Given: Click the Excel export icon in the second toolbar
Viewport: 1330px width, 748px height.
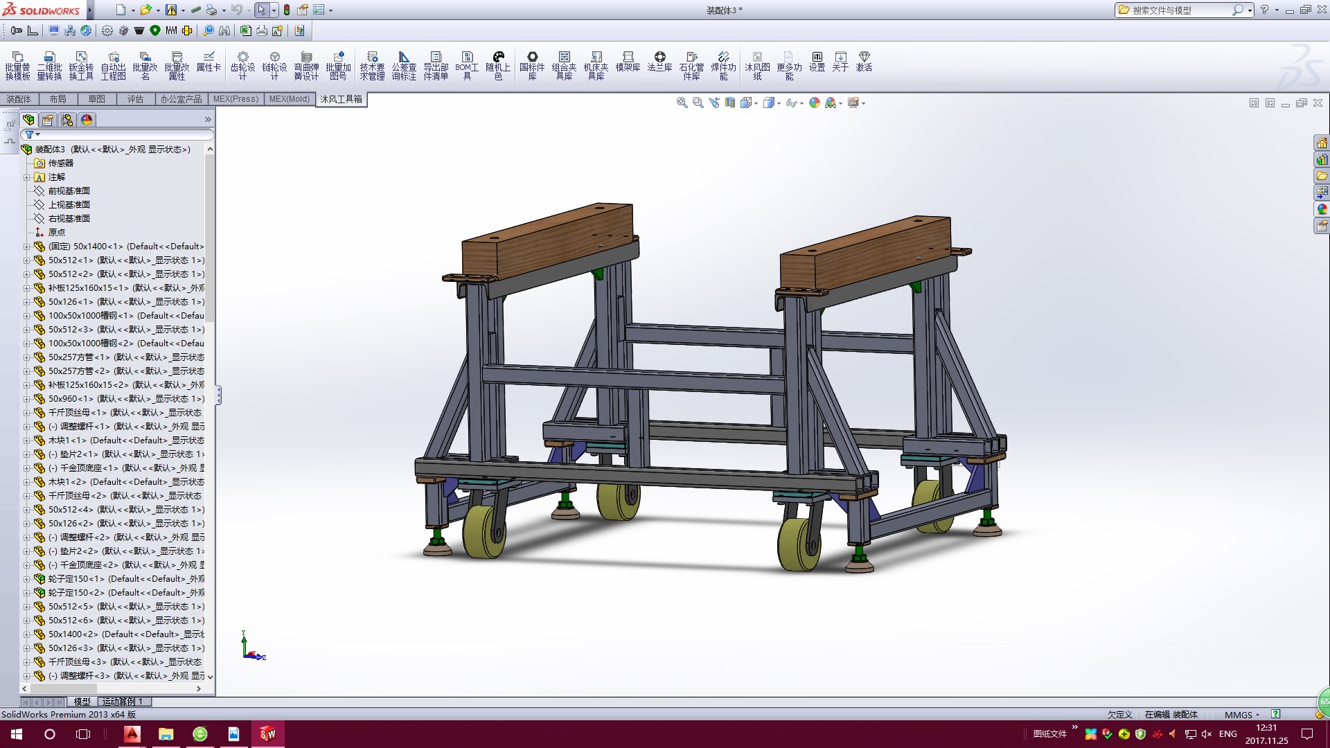Looking at the screenshot, I should pos(245,30).
